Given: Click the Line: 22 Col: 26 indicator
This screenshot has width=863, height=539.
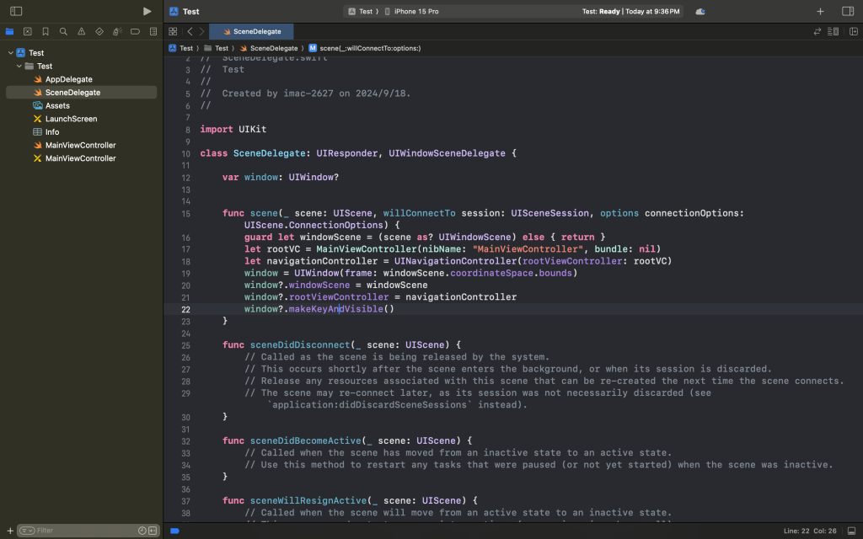Looking at the screenshot, I should [810, 531].
